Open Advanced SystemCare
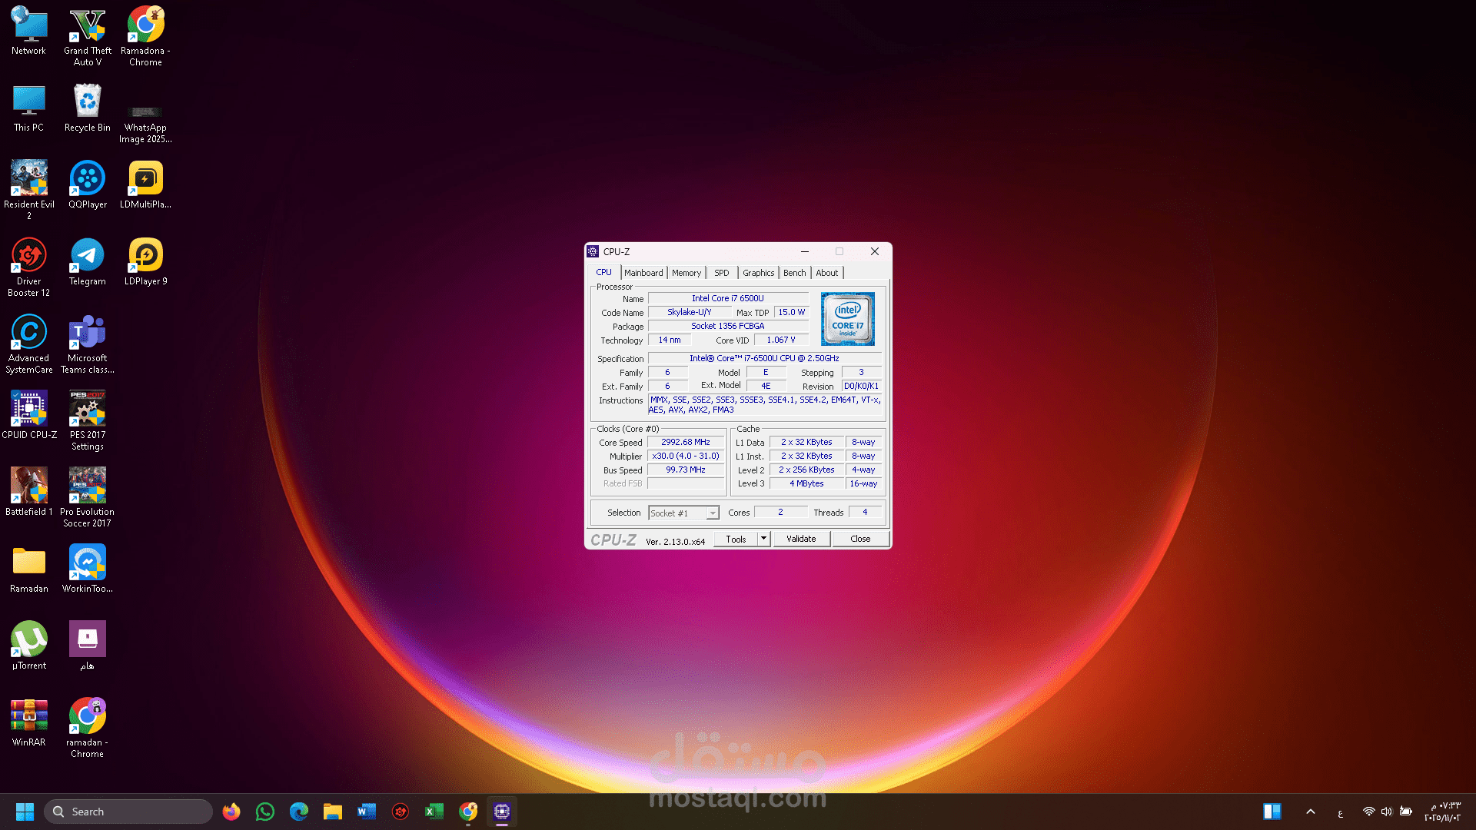Screen dimensions: 1476x830 (29, 343)
